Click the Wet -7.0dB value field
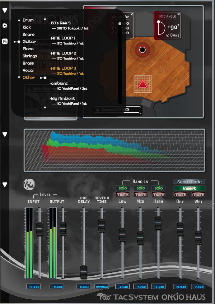This screenshot has width=215, height=304. [198, 286]
